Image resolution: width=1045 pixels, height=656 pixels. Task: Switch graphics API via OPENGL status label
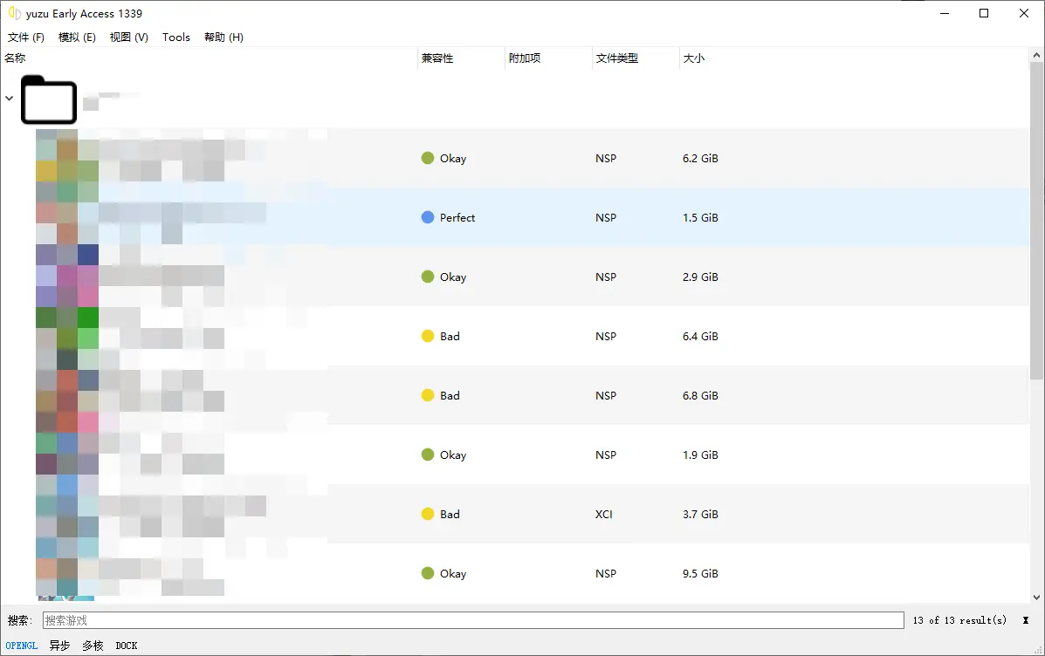(x=21, y=646)
